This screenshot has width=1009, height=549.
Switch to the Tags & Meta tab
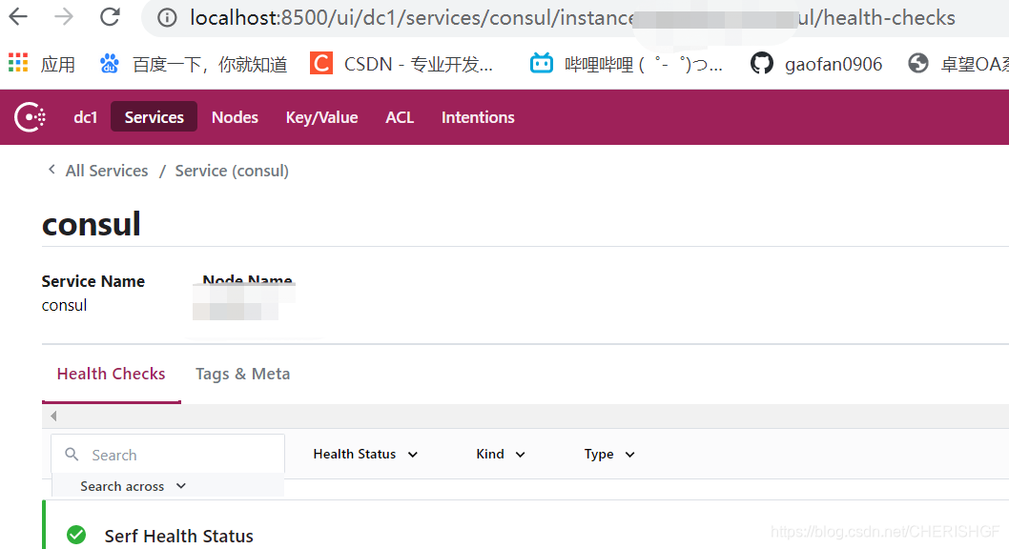242,373
